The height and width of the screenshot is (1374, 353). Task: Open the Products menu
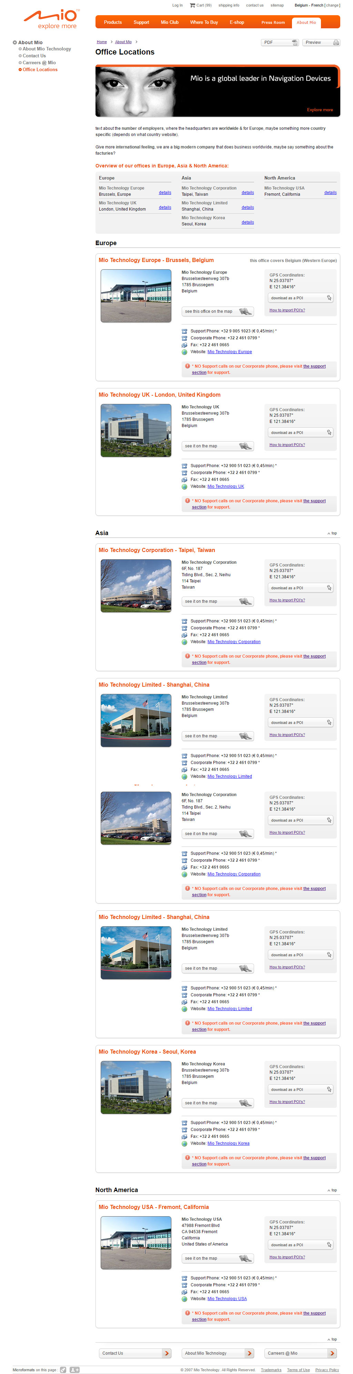click(x=113, y=22)
